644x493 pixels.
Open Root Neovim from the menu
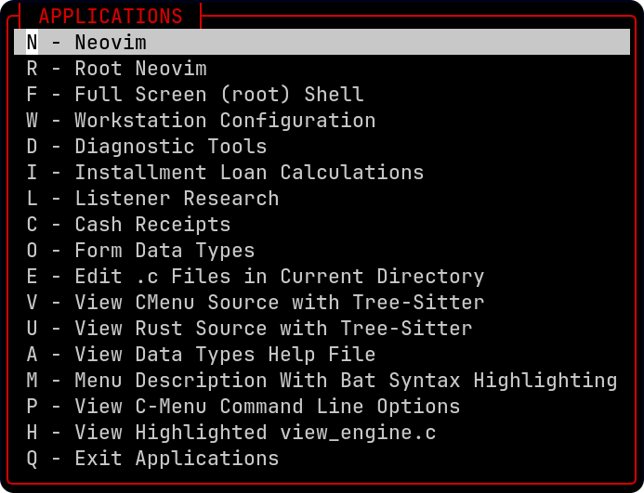(x=140, y=69)
